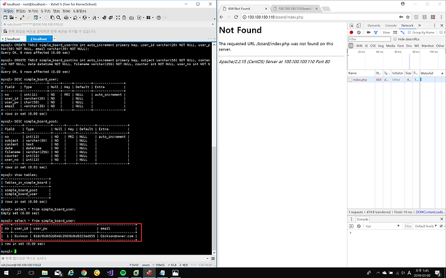This screenshot has height=278, width=446.
Task: Reload the Chrome page
Action: (x=236, y=17)
